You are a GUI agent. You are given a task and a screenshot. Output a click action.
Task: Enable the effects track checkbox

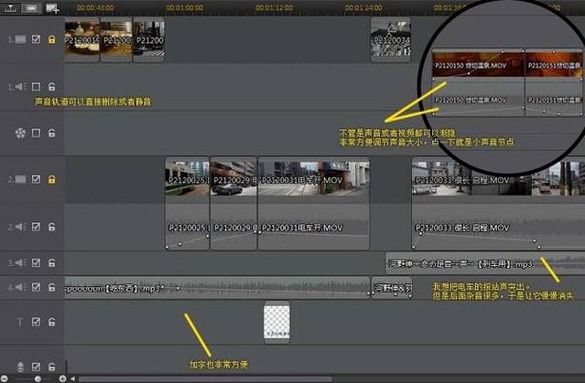pos(37,133)
